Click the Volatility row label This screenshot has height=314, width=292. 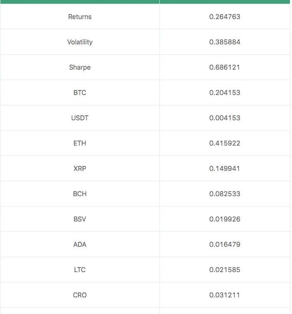tap(80, 42)
